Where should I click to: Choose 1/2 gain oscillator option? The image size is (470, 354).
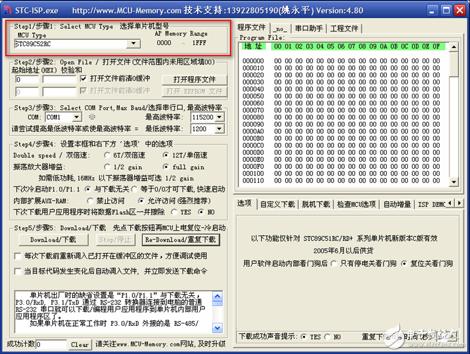click(107, 167)
